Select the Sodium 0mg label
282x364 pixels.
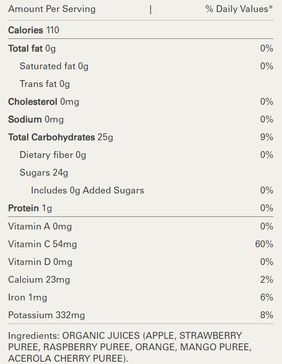pyautogui.click(x=36, y=120)
